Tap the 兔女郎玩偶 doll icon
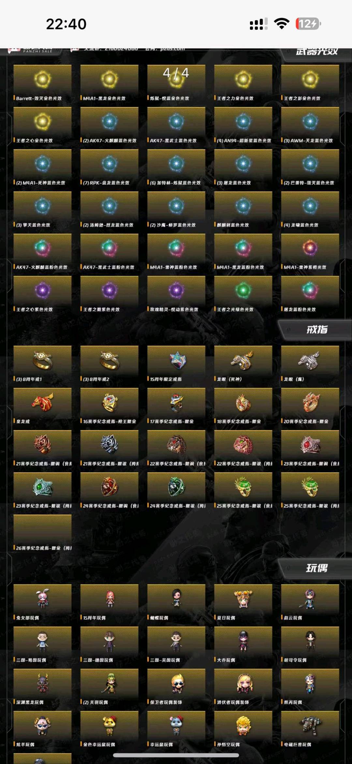 [43, 599]
